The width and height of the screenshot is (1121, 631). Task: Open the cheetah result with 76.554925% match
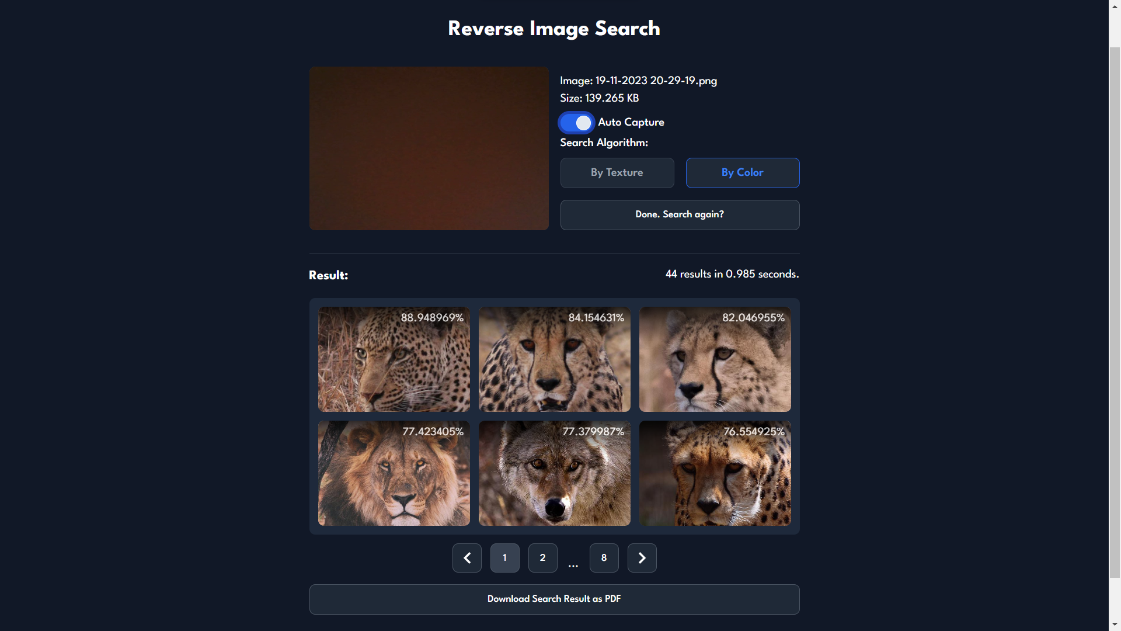click(x=715, y=473)
